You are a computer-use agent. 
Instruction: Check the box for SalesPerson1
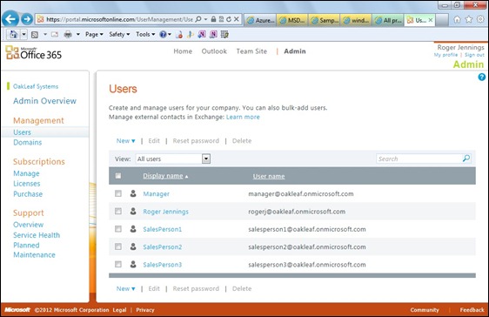tap(118, 229)
